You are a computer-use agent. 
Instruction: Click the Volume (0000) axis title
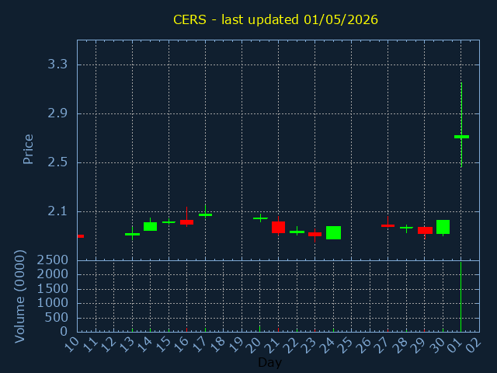[19, 296]
